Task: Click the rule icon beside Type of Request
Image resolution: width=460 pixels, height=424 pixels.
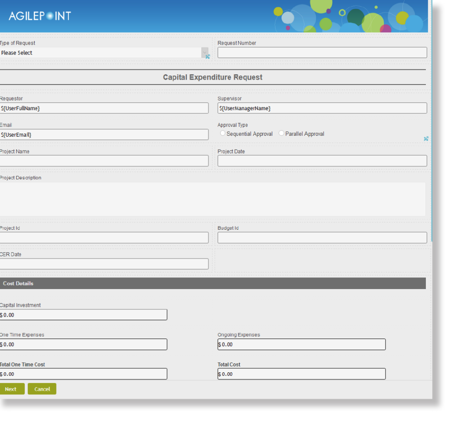Action: [x=208, y=57]
